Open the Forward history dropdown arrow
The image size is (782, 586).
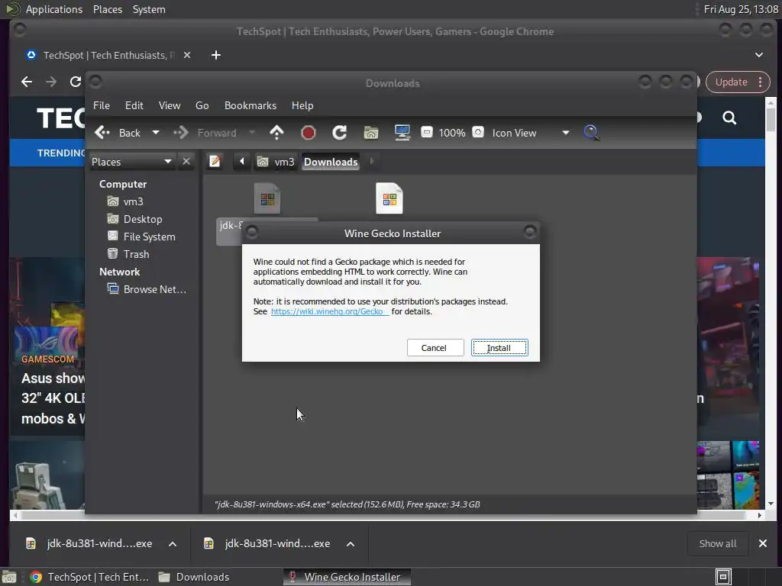(x=252, y=133)
